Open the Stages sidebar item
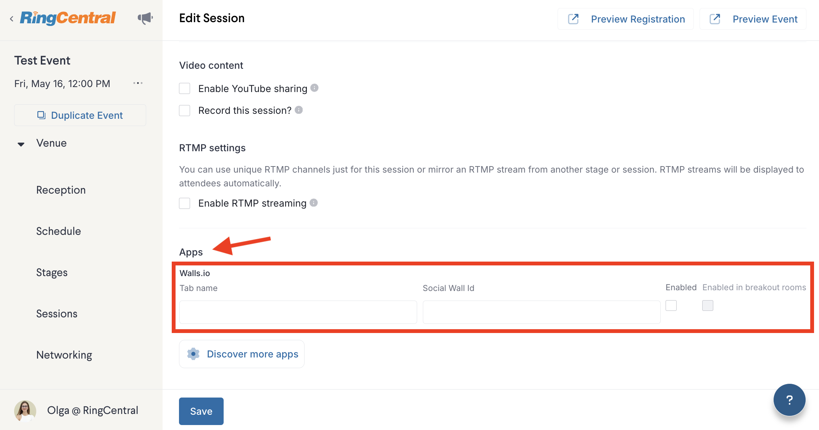 (x=52, y=272)
